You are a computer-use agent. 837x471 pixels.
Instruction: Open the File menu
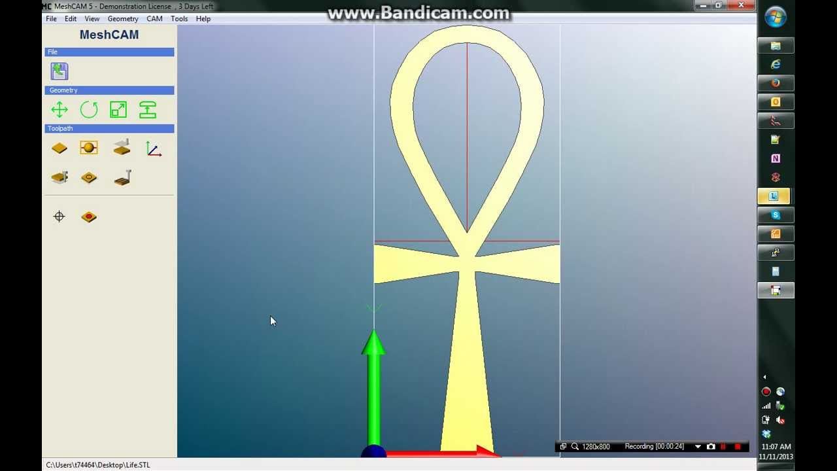51,19
